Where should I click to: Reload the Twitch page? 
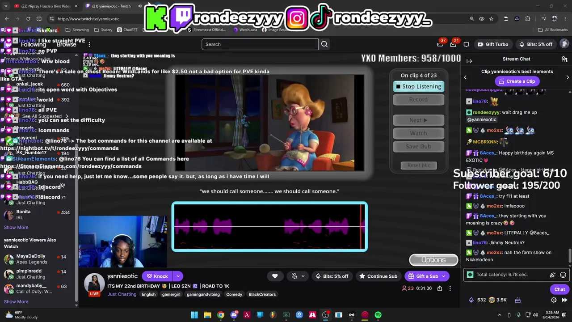point(28,19)
